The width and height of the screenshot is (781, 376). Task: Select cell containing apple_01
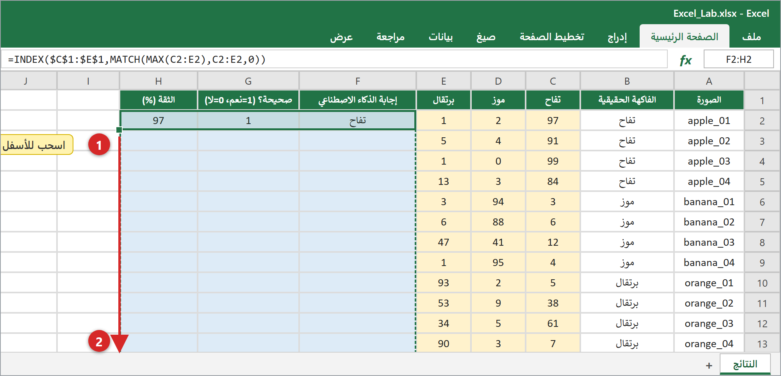click(709, 121)
